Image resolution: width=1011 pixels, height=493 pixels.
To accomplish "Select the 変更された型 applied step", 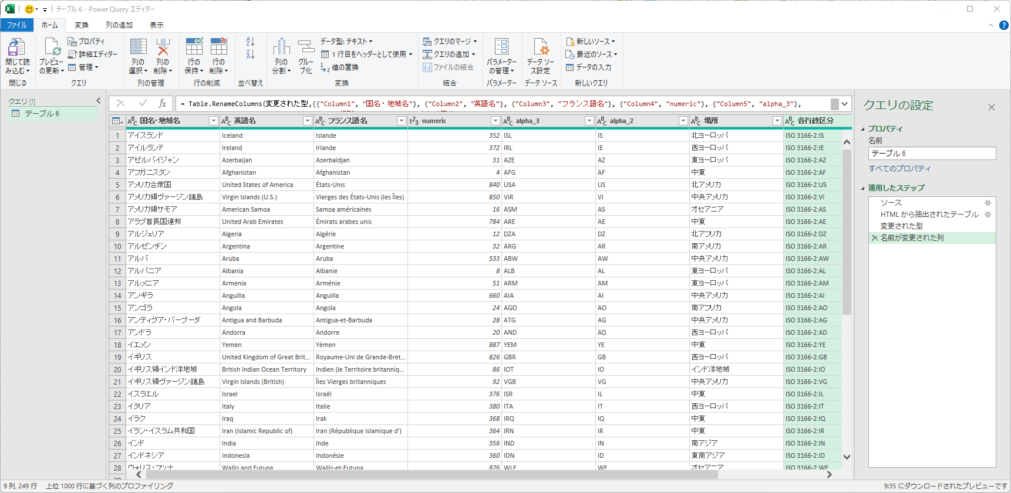I will [x=901, y=226].
